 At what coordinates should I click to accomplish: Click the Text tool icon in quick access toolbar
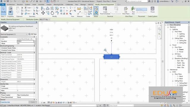coord(37,1)
